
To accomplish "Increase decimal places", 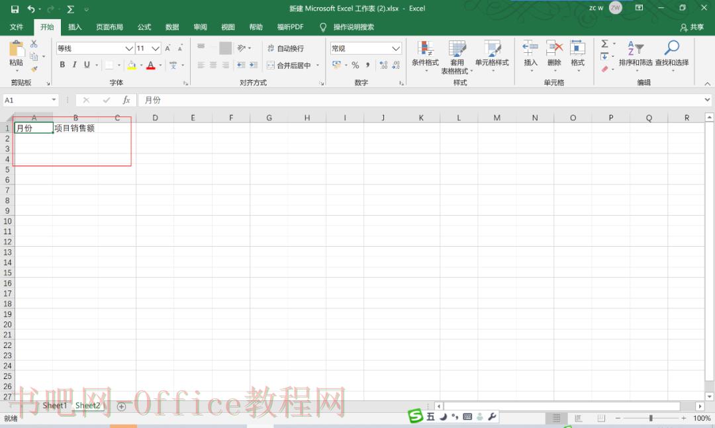I will 383,65.
